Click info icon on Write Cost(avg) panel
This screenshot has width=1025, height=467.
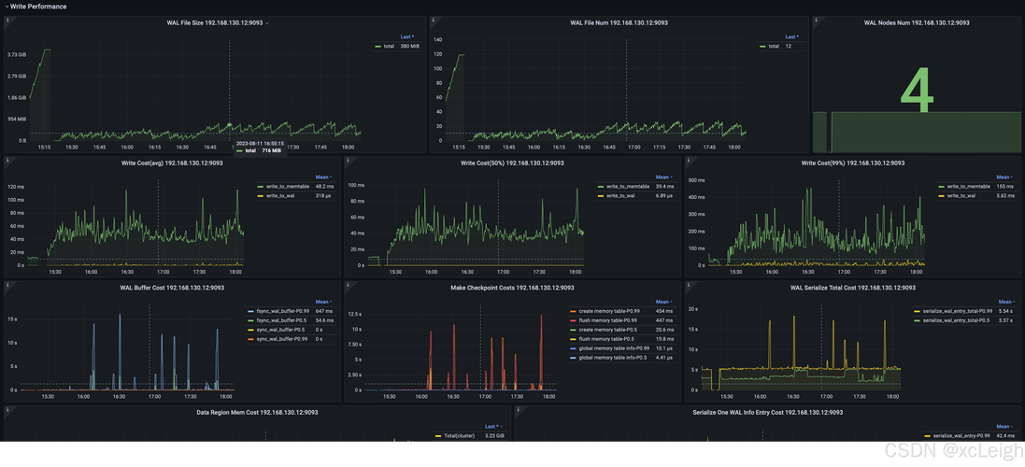coord(7,160)
